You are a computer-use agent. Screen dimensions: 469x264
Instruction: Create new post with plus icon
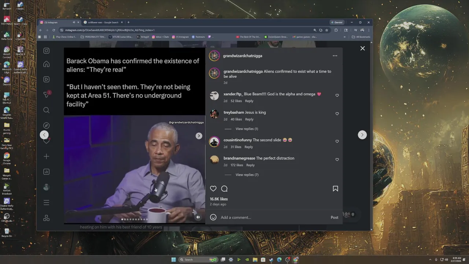click(47, 157)
